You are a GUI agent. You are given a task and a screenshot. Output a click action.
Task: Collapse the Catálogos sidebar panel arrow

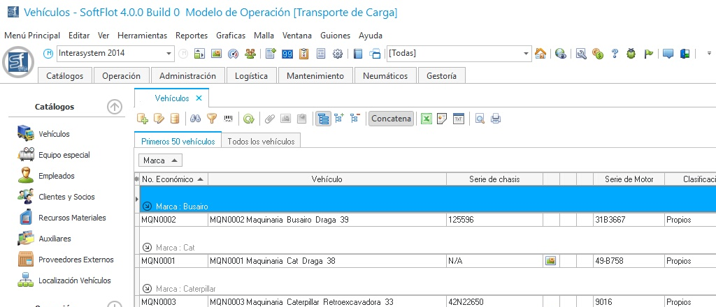tap(115, 107)
